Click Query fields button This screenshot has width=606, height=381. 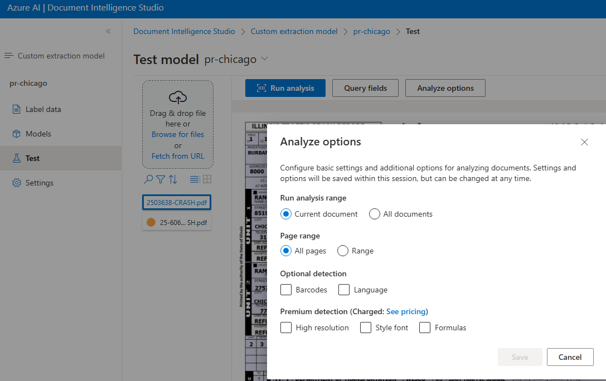tap(365, 88)
